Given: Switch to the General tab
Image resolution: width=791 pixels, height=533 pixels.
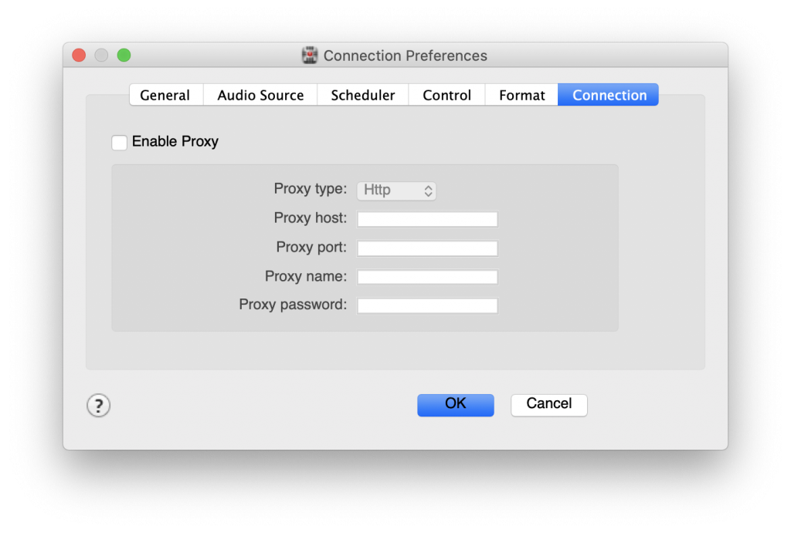Looking at the screenshot, I should click(x=166, y=95).
